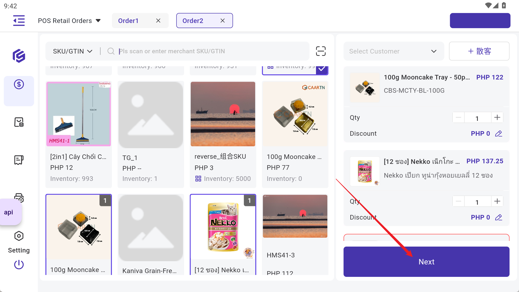Screen dimensions: 519x292
Task: Close the Order1 tab
Action: click(x=158, y=21)
